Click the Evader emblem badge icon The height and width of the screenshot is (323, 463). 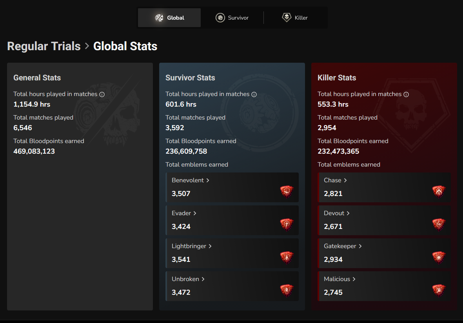(287, 224)
